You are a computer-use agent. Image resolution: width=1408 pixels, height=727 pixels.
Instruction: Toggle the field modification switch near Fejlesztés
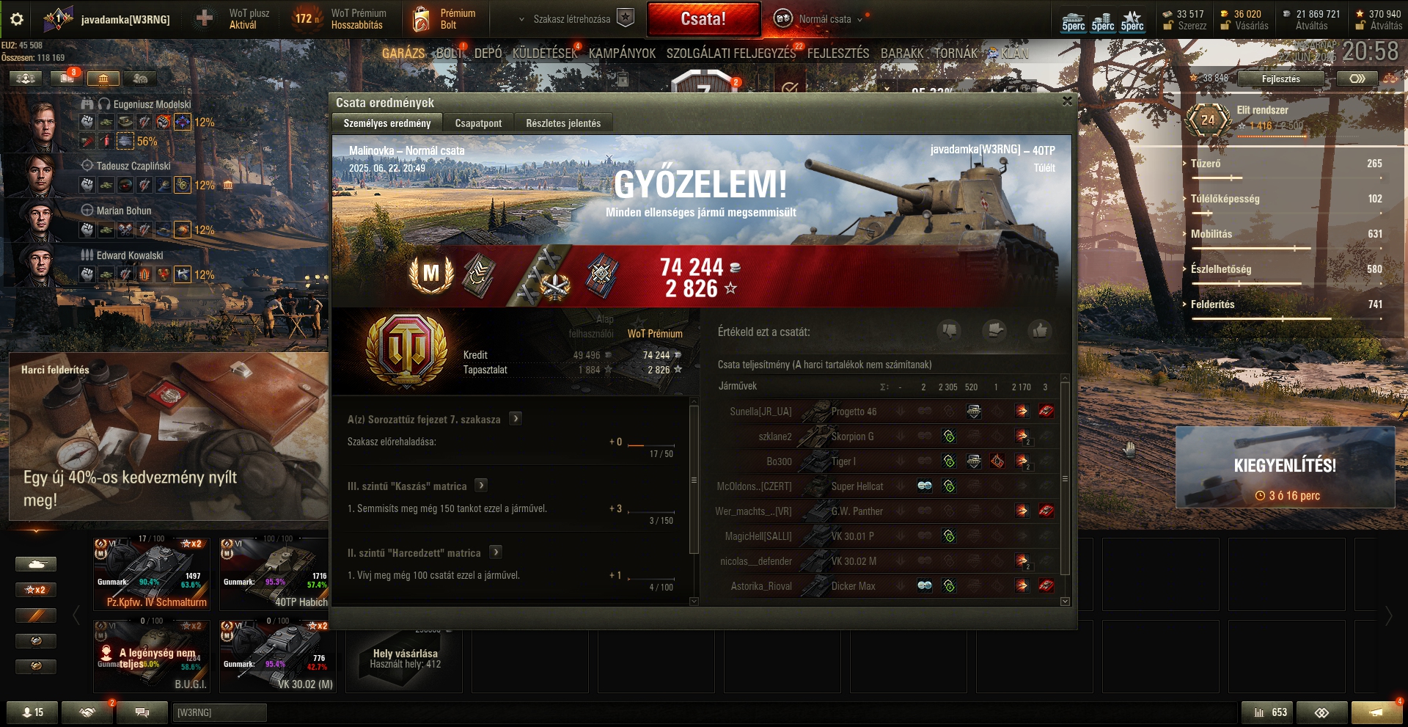tap(1357, 78)
